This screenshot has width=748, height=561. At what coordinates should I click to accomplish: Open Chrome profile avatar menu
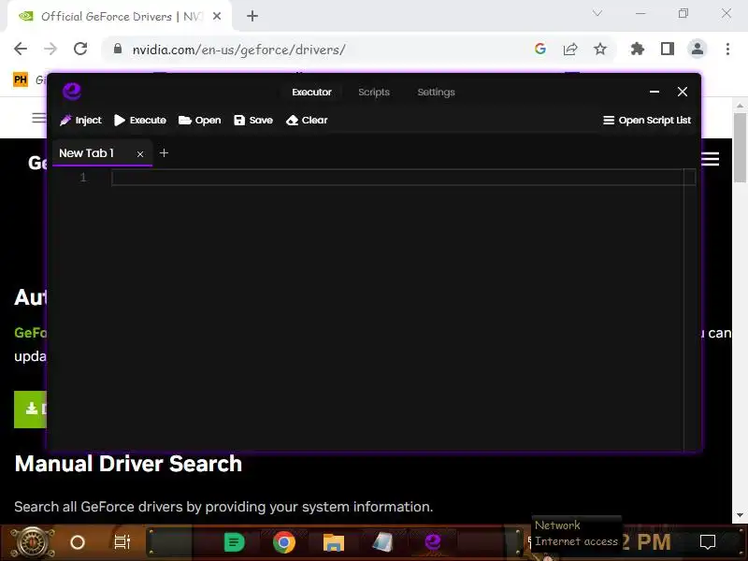(x=697, y=49)
